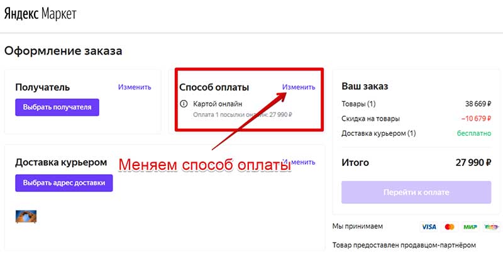Click the Ваш заказ heading

pyautogui.click(x=365, y=86)
